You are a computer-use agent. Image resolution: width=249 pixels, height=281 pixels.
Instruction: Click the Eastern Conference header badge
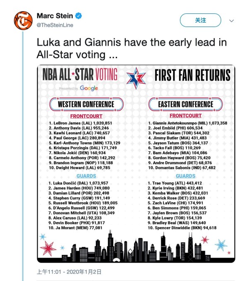click(x=186, y=104)
